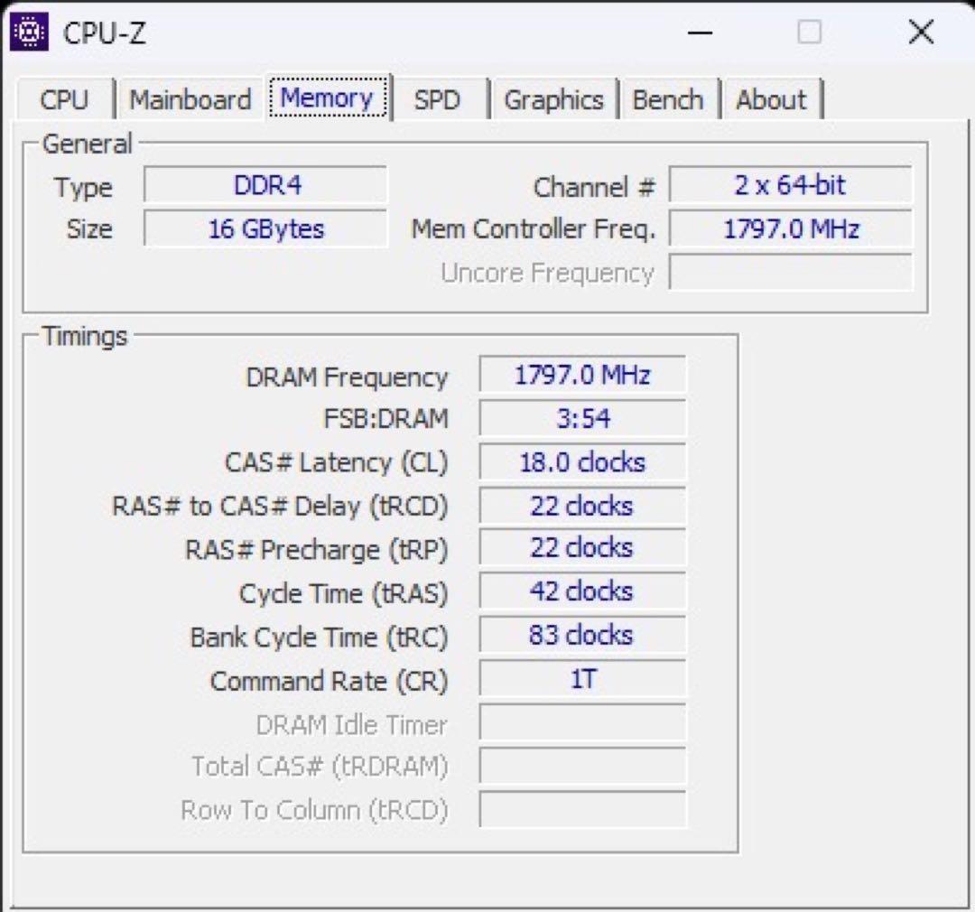This screenshot has height=912, width=975.
Task: Switch to the Graphics tab
Action: (553, 99)
